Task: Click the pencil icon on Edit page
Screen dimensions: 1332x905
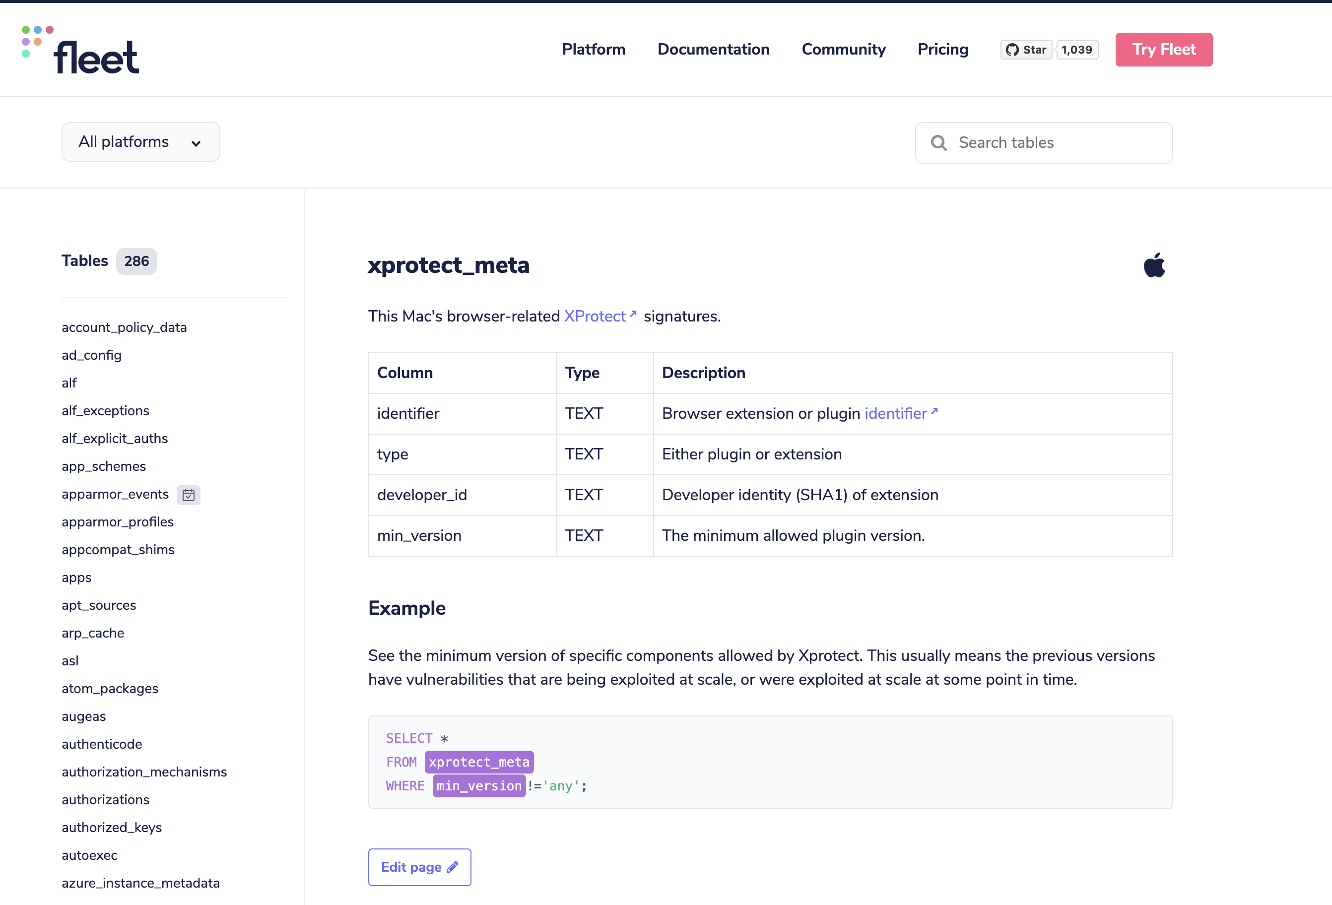Action: click(452, 867)
